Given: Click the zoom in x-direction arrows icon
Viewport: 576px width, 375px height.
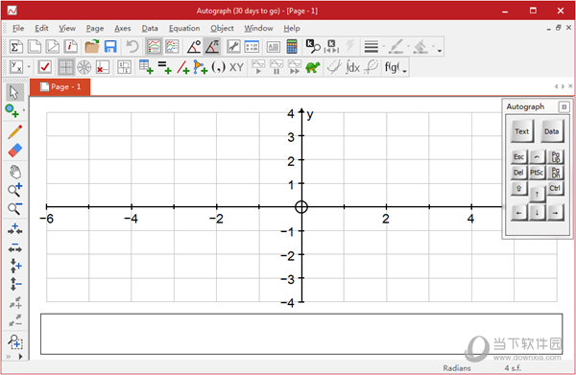Looking at the screenshot, I should [15, 228].
